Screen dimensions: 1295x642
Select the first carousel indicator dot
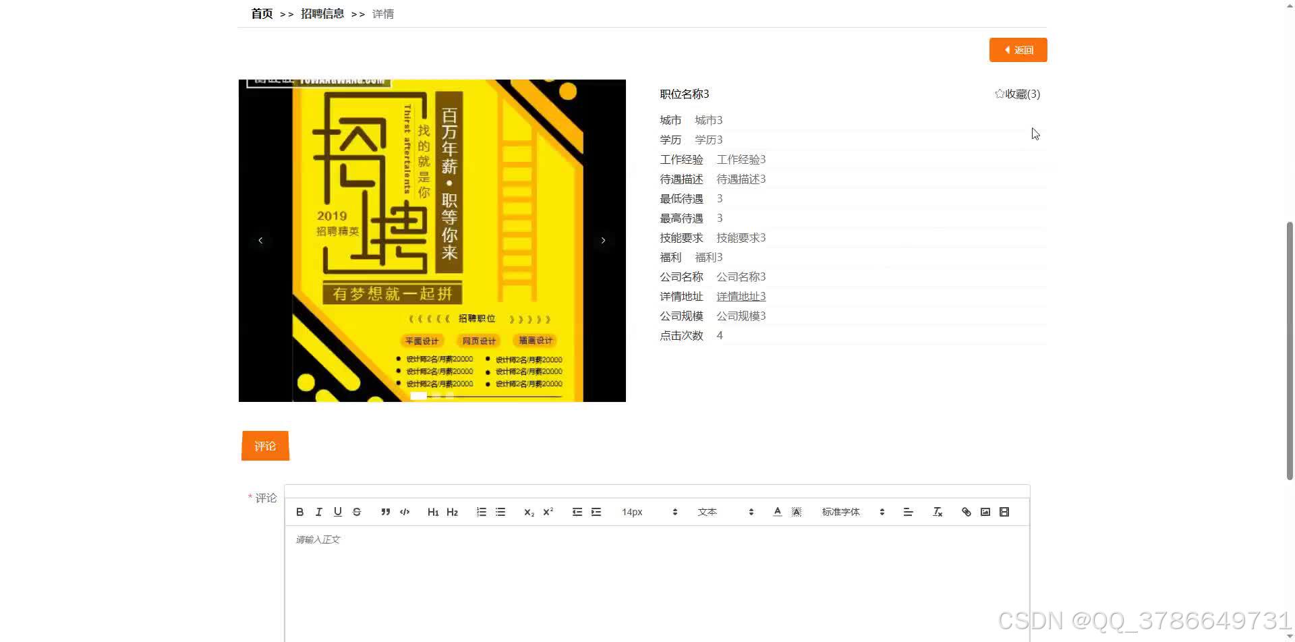pos(418,396)
